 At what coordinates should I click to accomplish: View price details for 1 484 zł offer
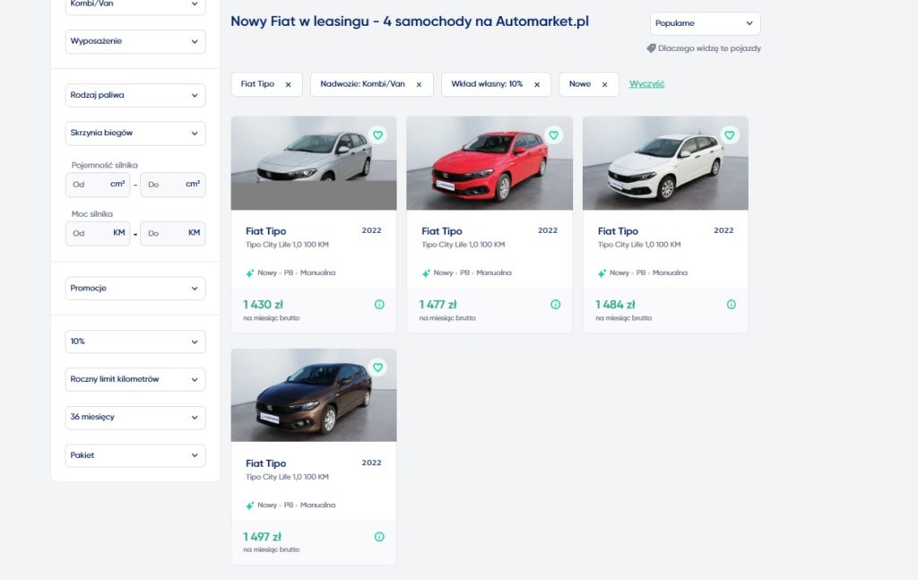[732, 304]
